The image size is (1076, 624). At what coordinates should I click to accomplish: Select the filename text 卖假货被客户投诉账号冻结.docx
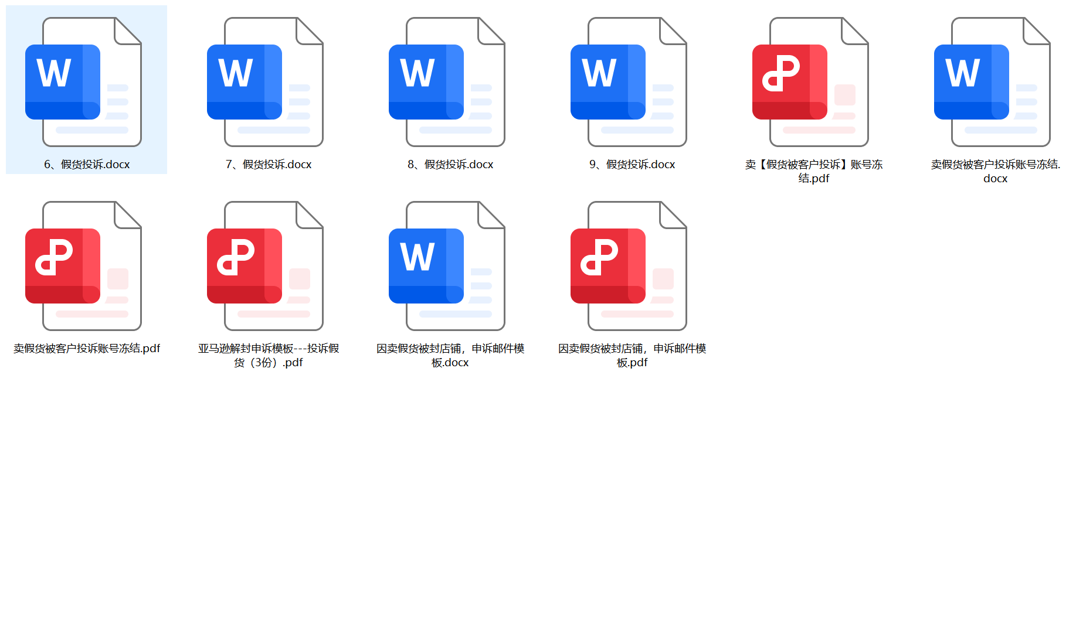tap(995, 171)
